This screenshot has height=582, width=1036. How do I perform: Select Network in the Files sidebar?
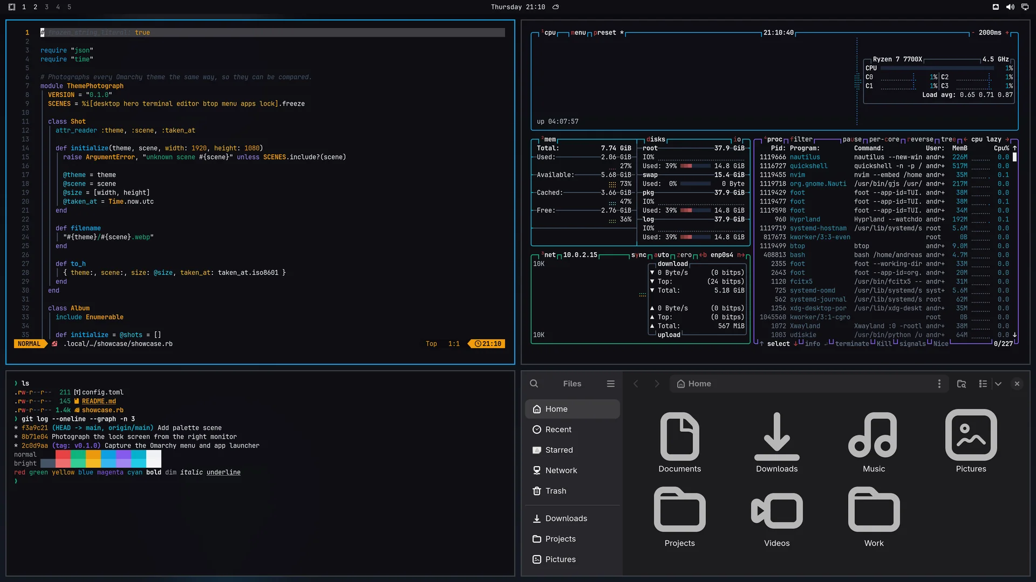tap(572, 470)
